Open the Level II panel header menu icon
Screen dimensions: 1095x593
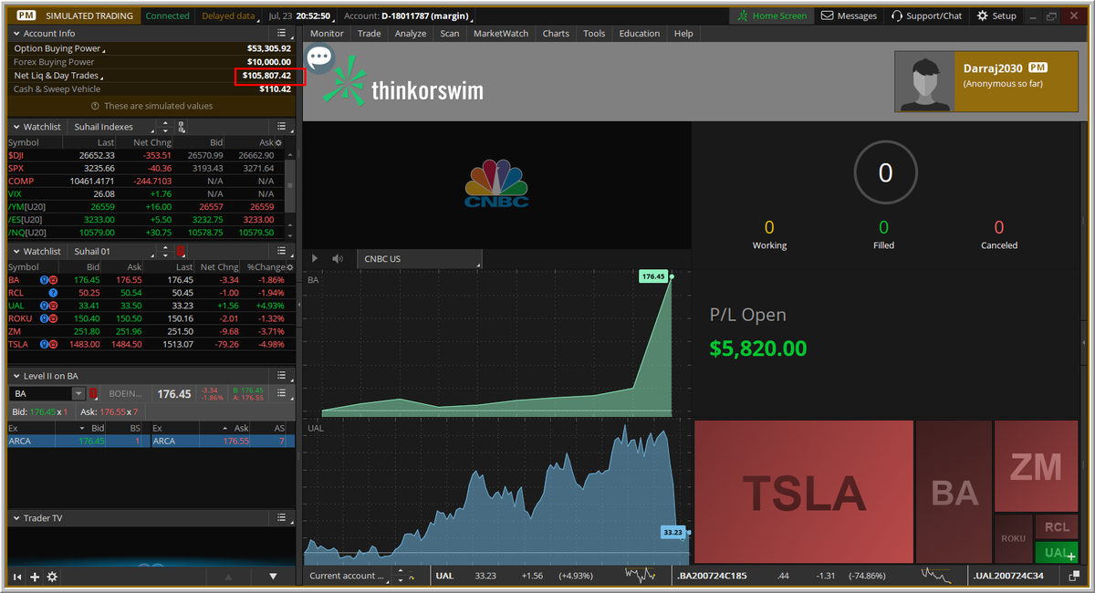(282, 375)
